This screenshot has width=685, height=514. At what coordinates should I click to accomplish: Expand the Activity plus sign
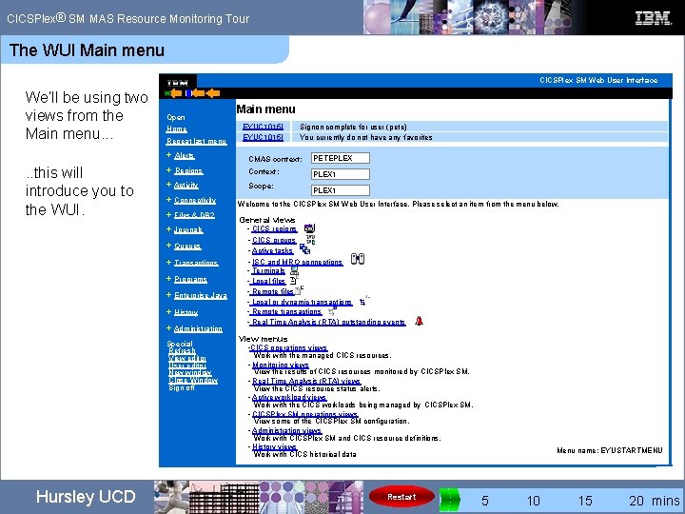[168, 185]
